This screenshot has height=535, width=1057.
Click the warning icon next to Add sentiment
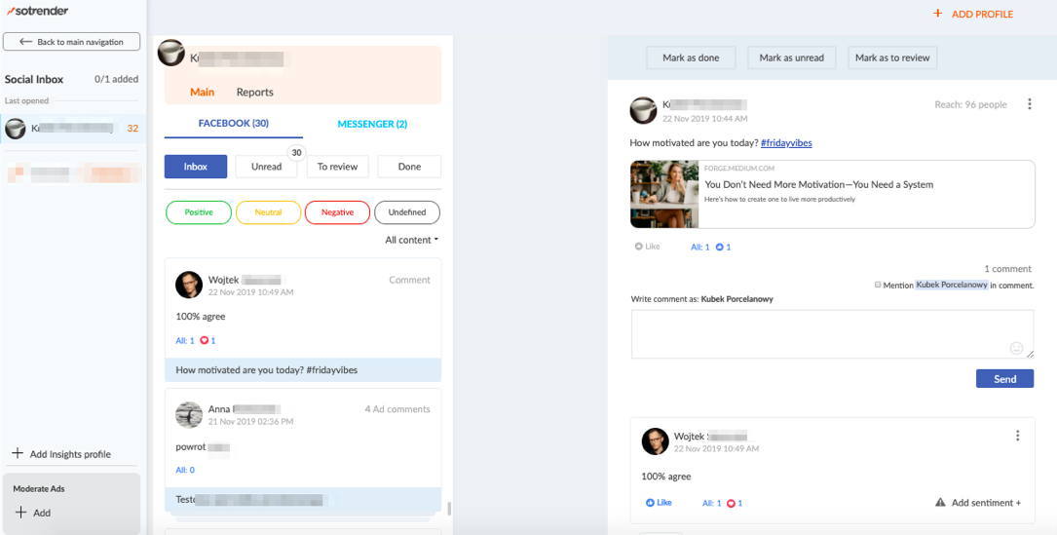940,503
